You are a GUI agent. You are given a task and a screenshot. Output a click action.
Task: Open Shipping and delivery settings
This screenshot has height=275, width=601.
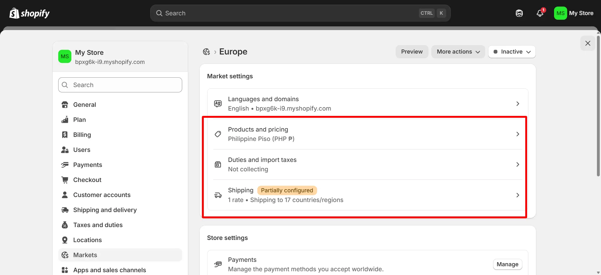[x=120, y=210]
